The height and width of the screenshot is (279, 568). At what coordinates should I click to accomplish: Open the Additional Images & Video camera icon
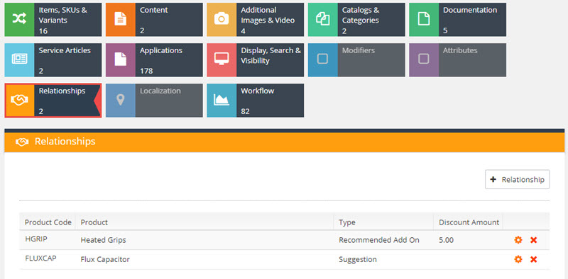(x=222, y=20)
